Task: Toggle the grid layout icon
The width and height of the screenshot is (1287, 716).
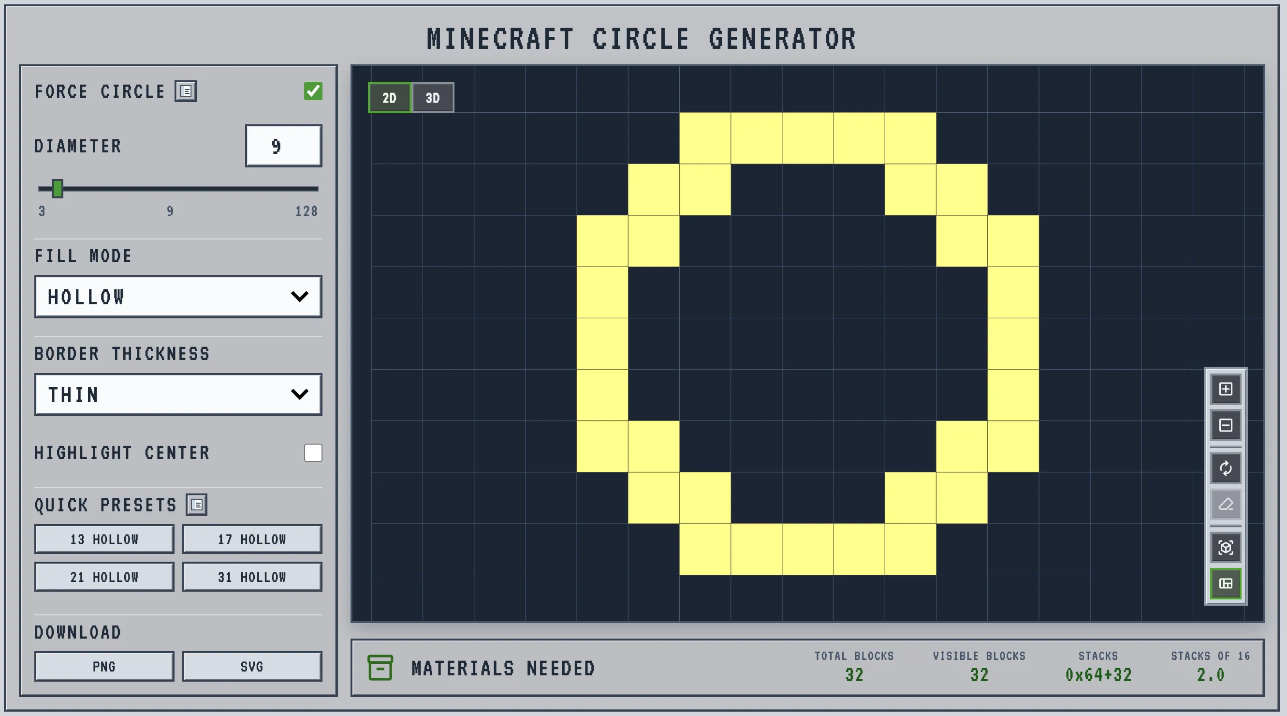Action: pos(1226,583)
